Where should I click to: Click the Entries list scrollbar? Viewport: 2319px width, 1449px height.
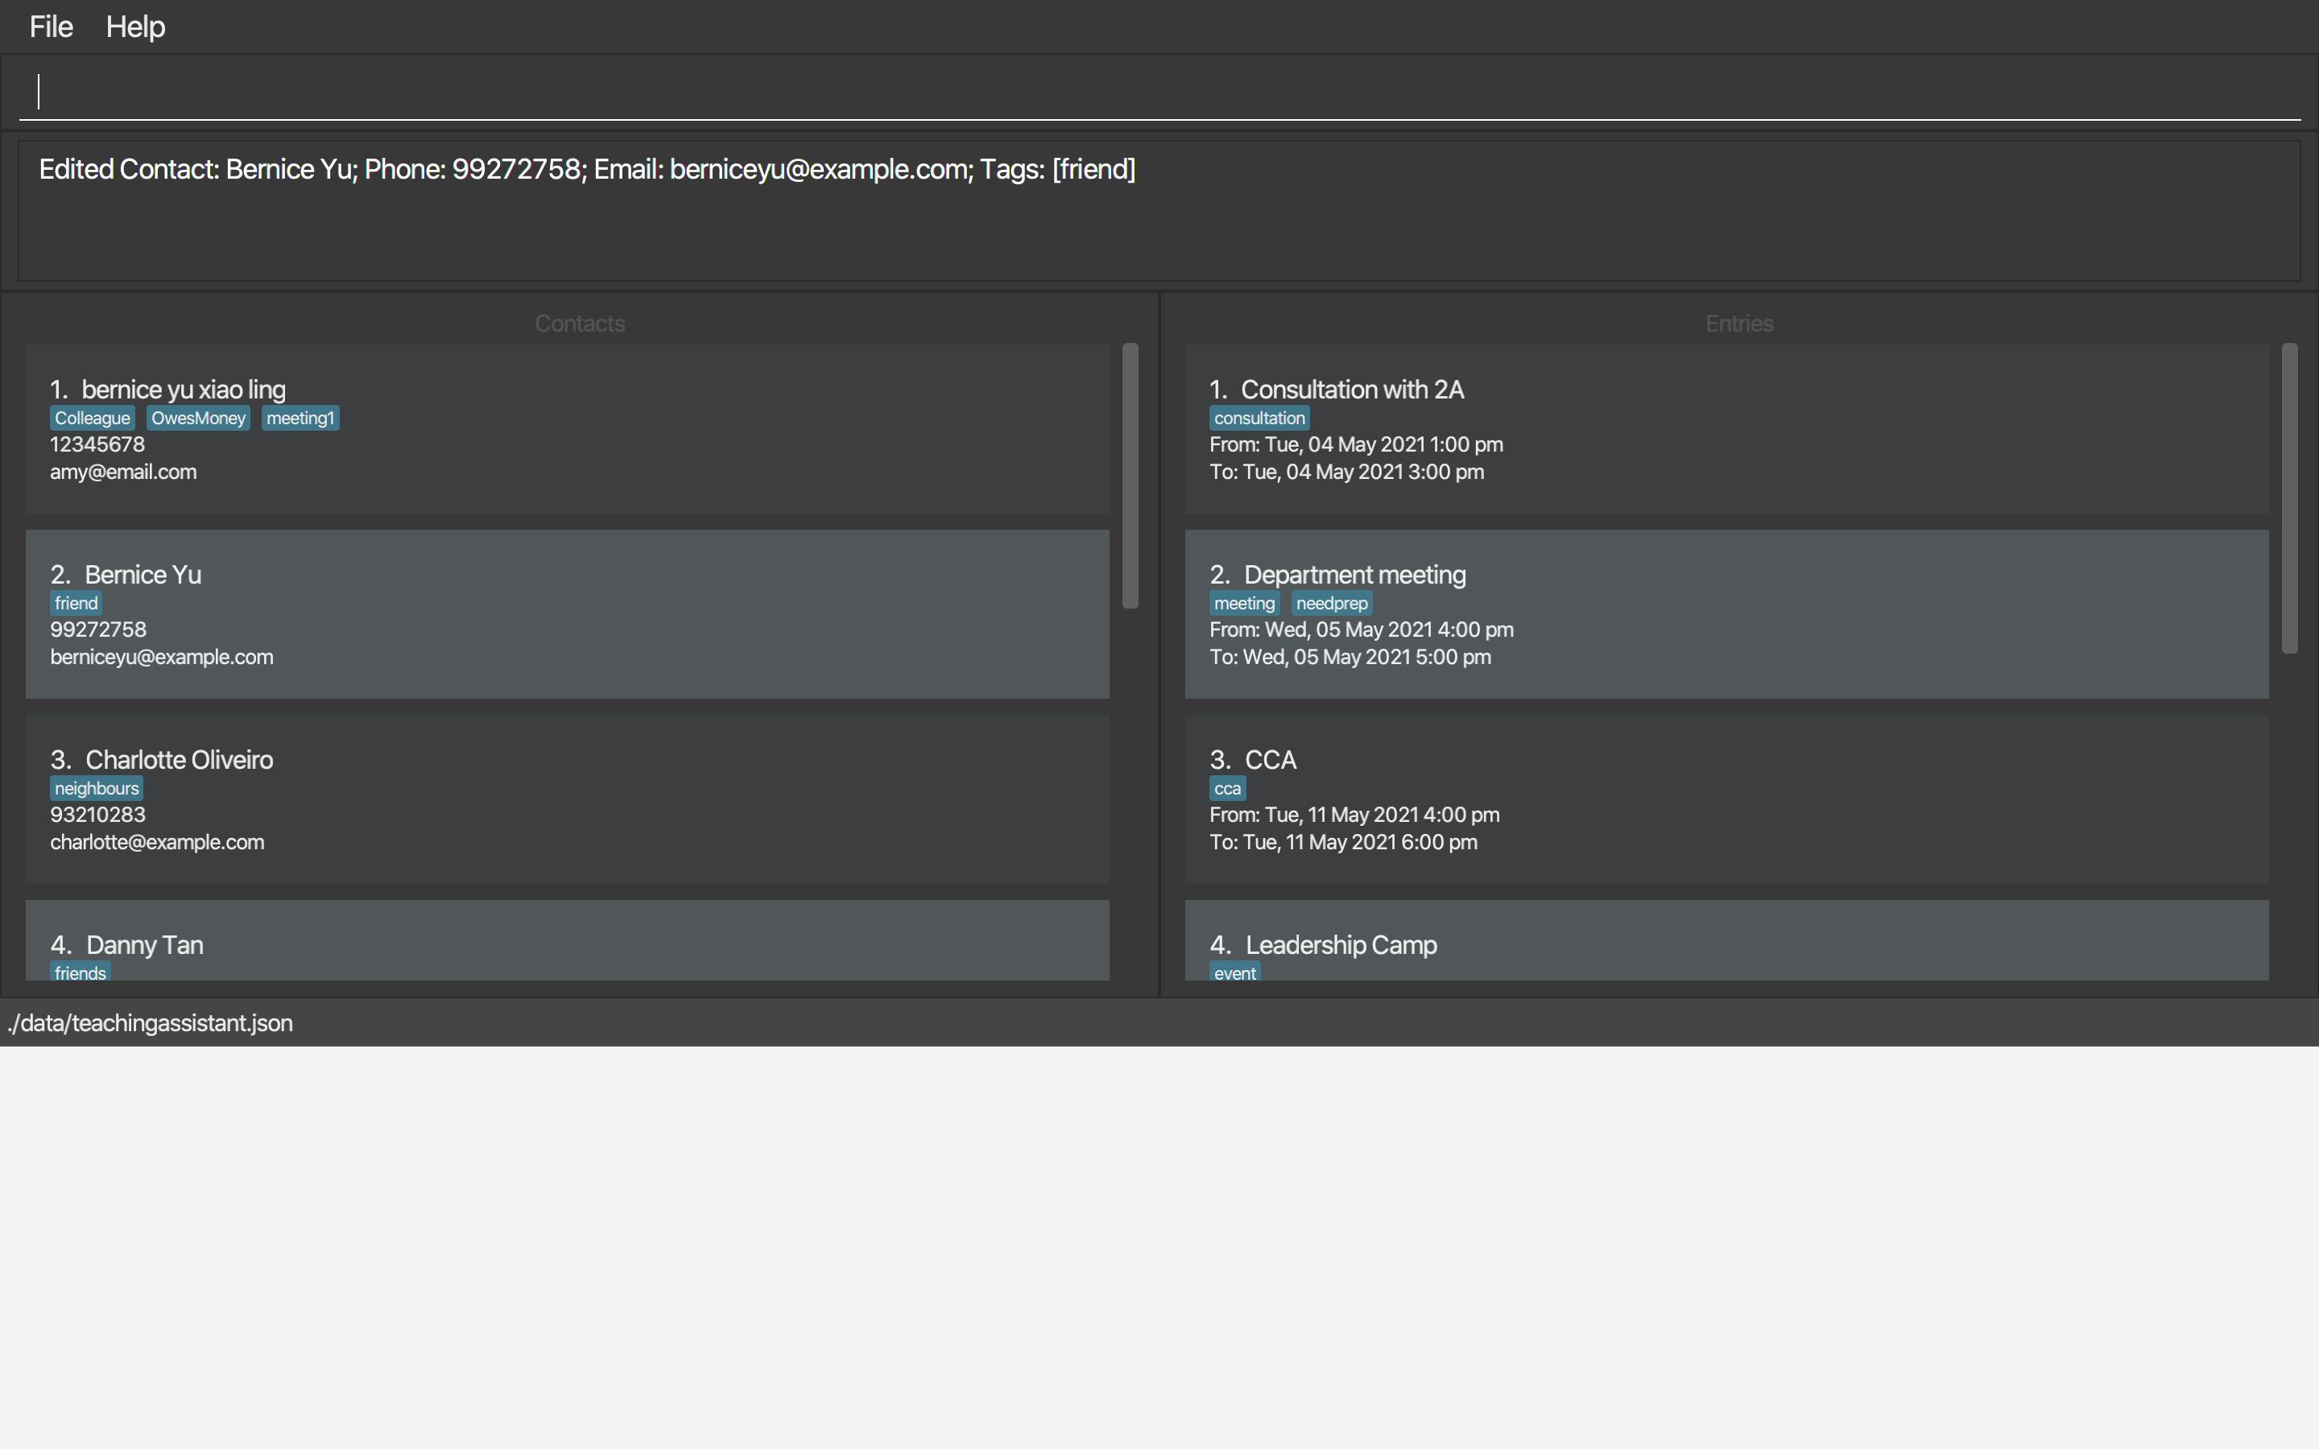(2289, 498)
